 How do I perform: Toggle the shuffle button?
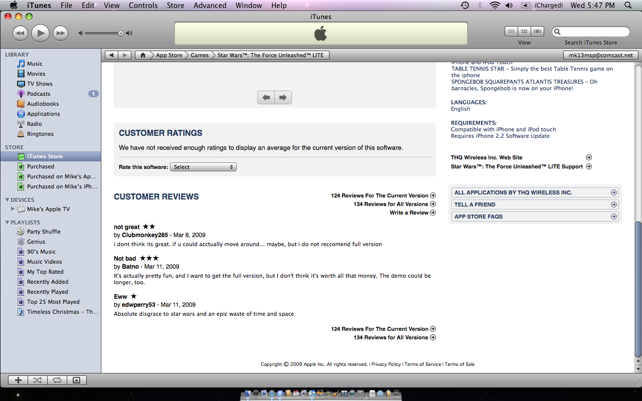[38, 380]
